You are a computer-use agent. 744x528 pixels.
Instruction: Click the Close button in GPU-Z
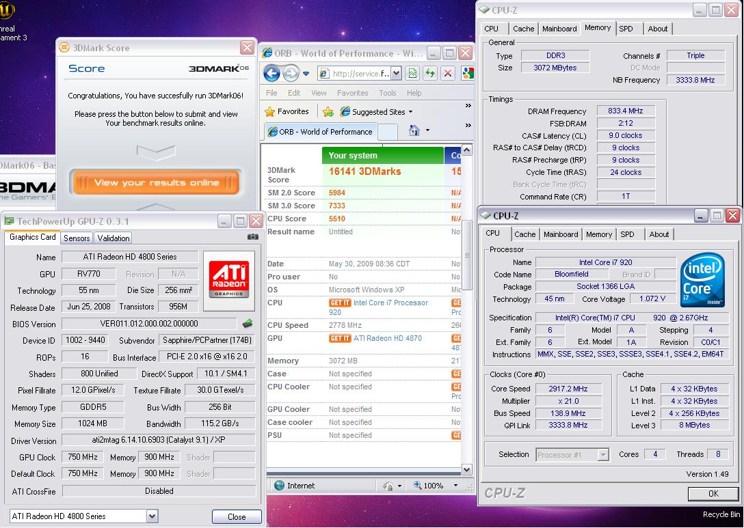pyautogui.click(x=237, y=516)
